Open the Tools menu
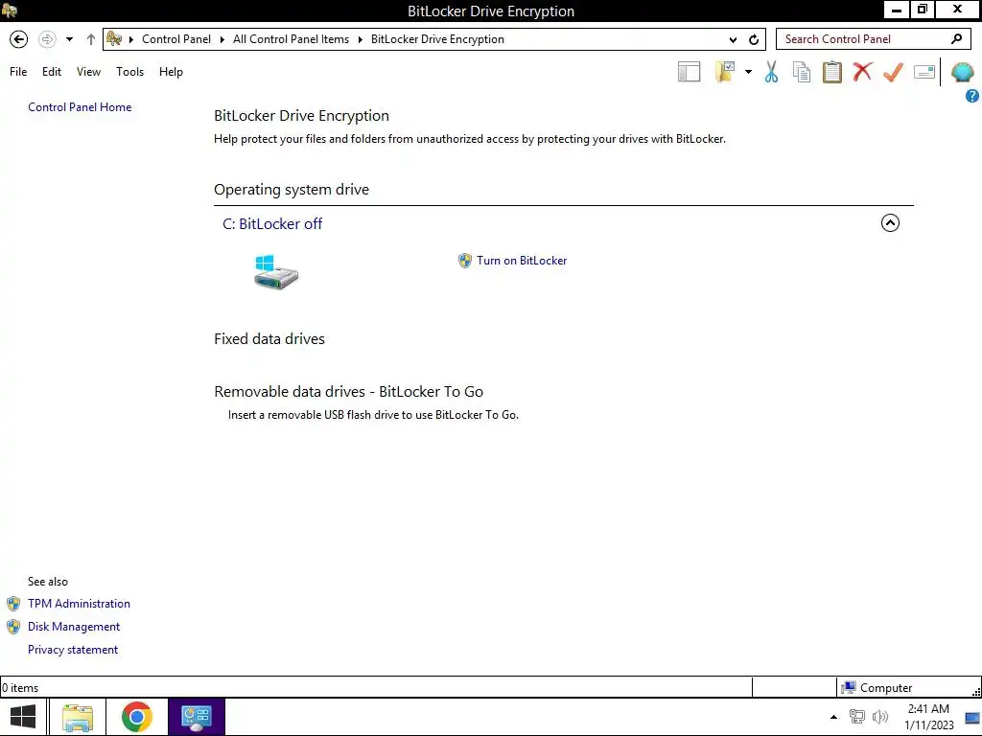The height and width of the screenshot is (736, 982). (x=129, y=72)
